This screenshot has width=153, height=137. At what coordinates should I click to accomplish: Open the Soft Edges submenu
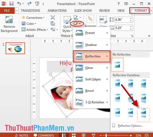[92, 79]
